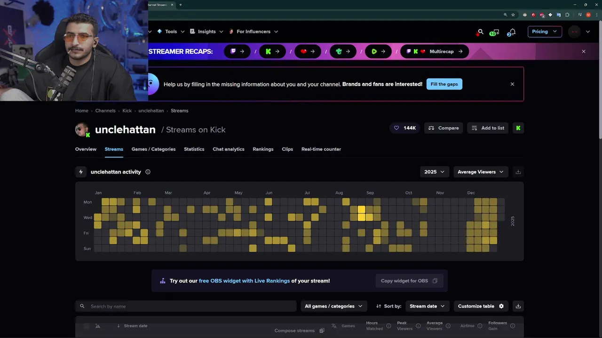Bookmark page with Chrome star icon
Image resolution: width=602 pixels, height=338 pixels.
click(513, 15)
